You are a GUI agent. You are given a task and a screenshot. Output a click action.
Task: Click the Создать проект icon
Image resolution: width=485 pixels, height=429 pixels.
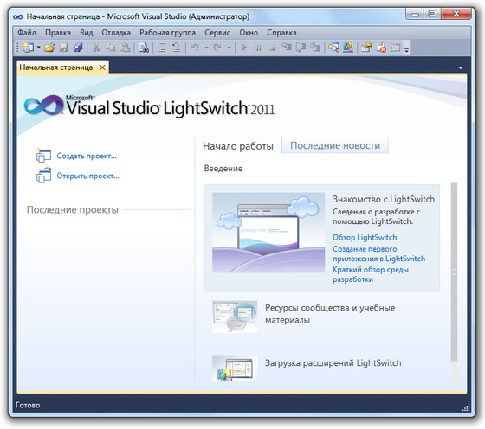coord(43,156)
